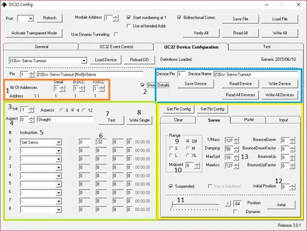Uncheck the Suspended checkbox

[170, 186]
